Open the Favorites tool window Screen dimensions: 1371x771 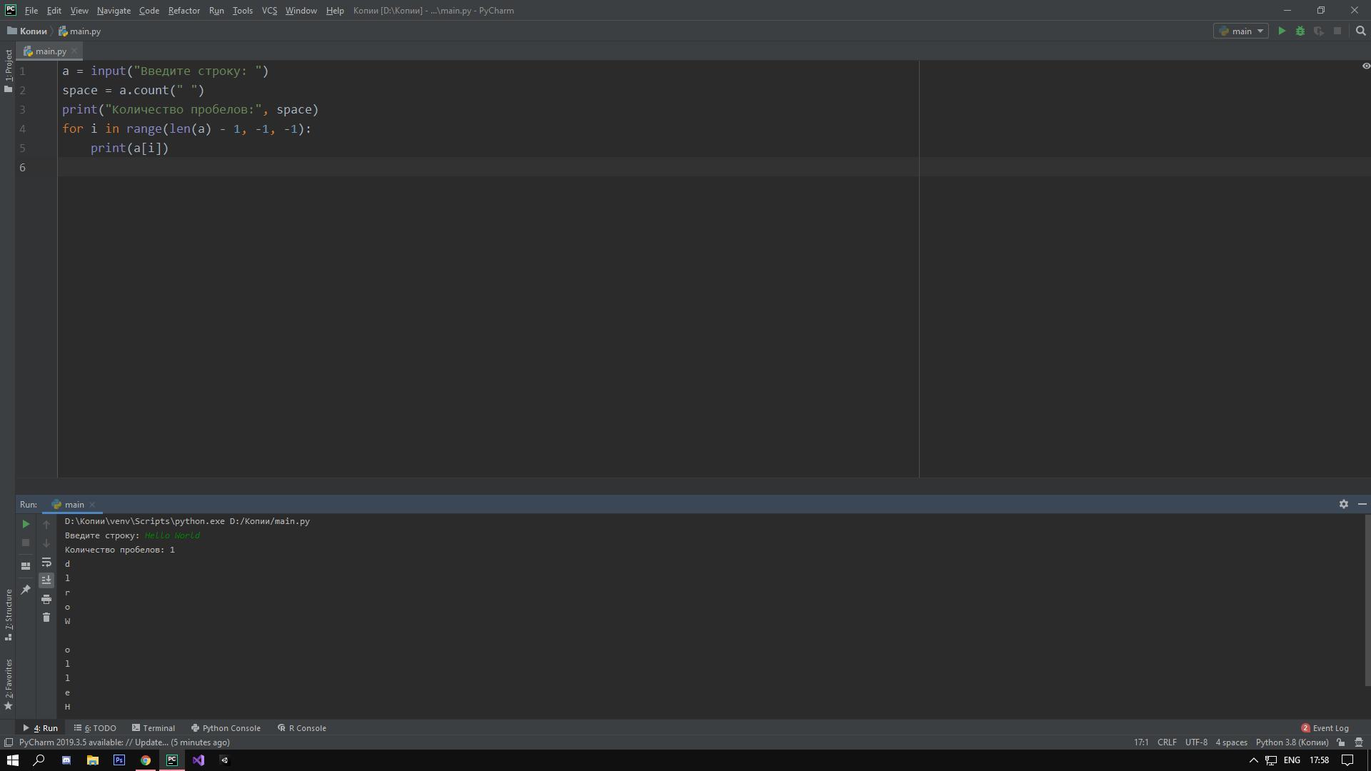8,684
